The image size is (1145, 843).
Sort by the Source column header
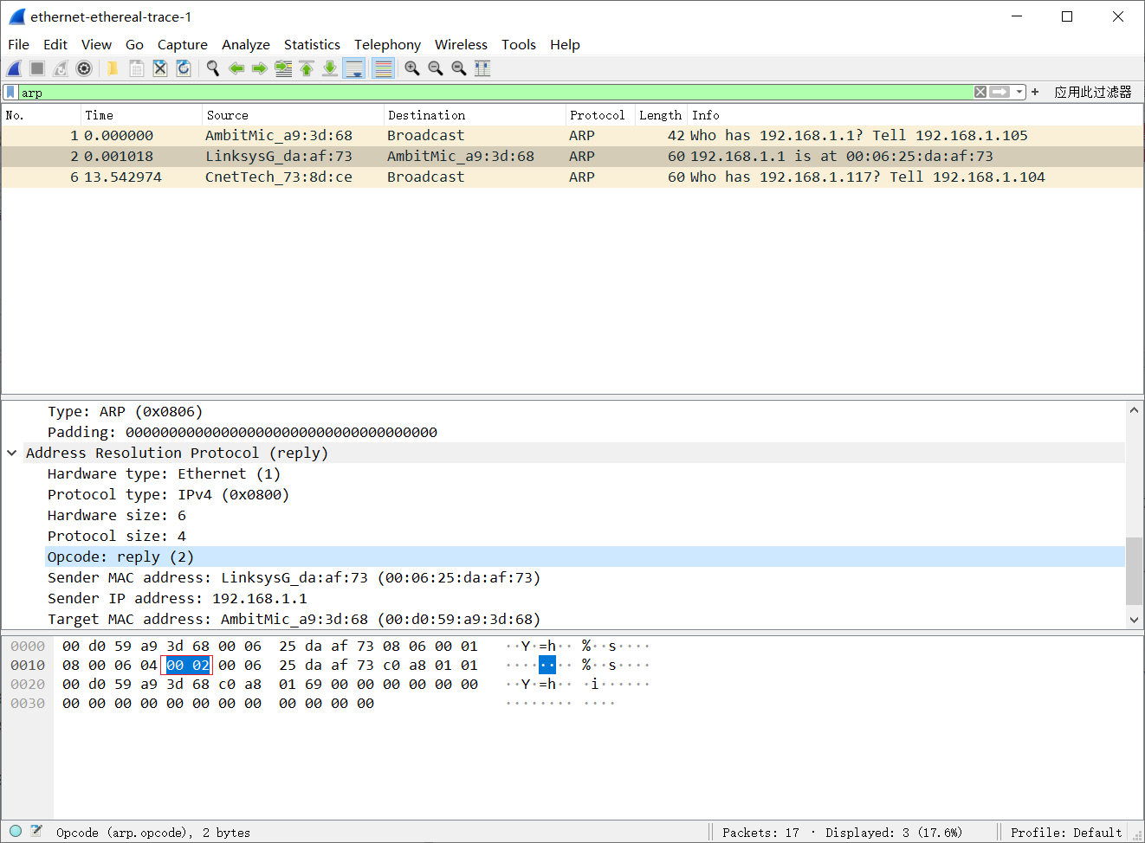[x=293, y=115]
